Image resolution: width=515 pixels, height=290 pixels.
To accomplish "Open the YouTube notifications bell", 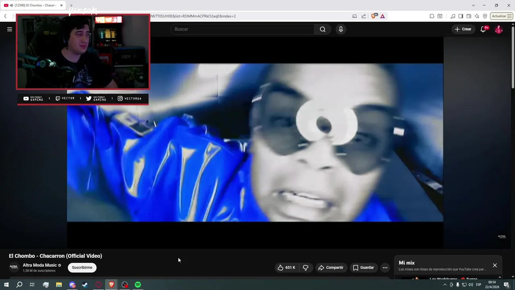I will (x=484, y=29).
